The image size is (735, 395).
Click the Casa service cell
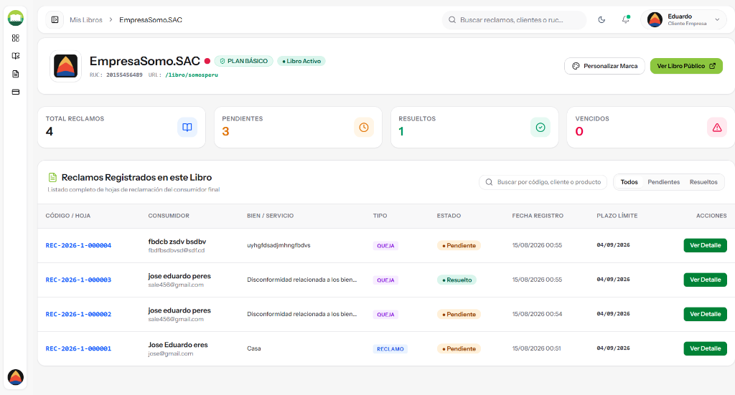coord(254,348)
